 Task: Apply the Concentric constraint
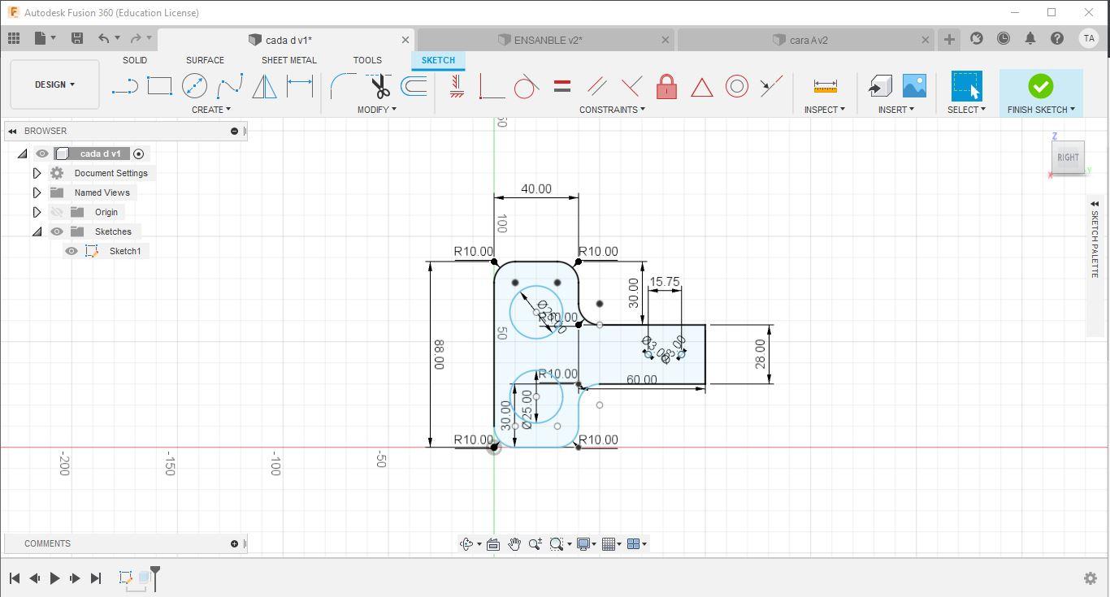click(x=736, y=86)
